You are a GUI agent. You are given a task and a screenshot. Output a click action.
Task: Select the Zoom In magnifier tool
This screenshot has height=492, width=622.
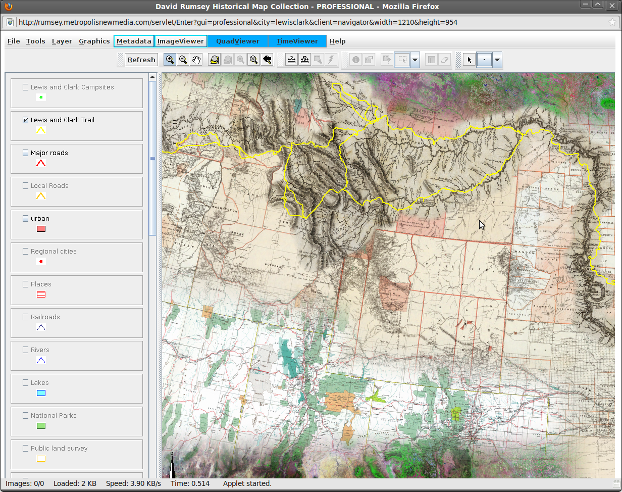click(x=170, y=60)
